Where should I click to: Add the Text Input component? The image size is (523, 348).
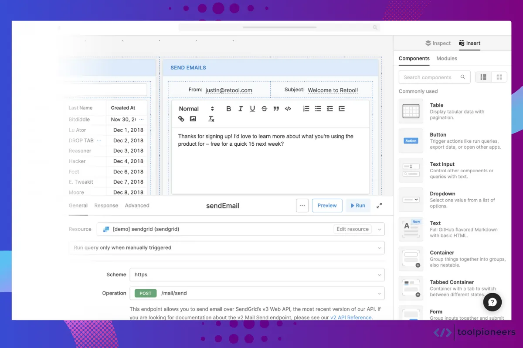coord(453,170)
